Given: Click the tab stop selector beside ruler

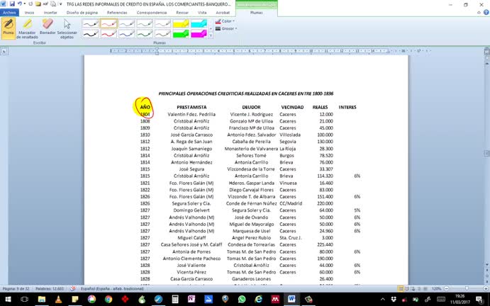Looking at the screenshot, I should click(4, 51).
